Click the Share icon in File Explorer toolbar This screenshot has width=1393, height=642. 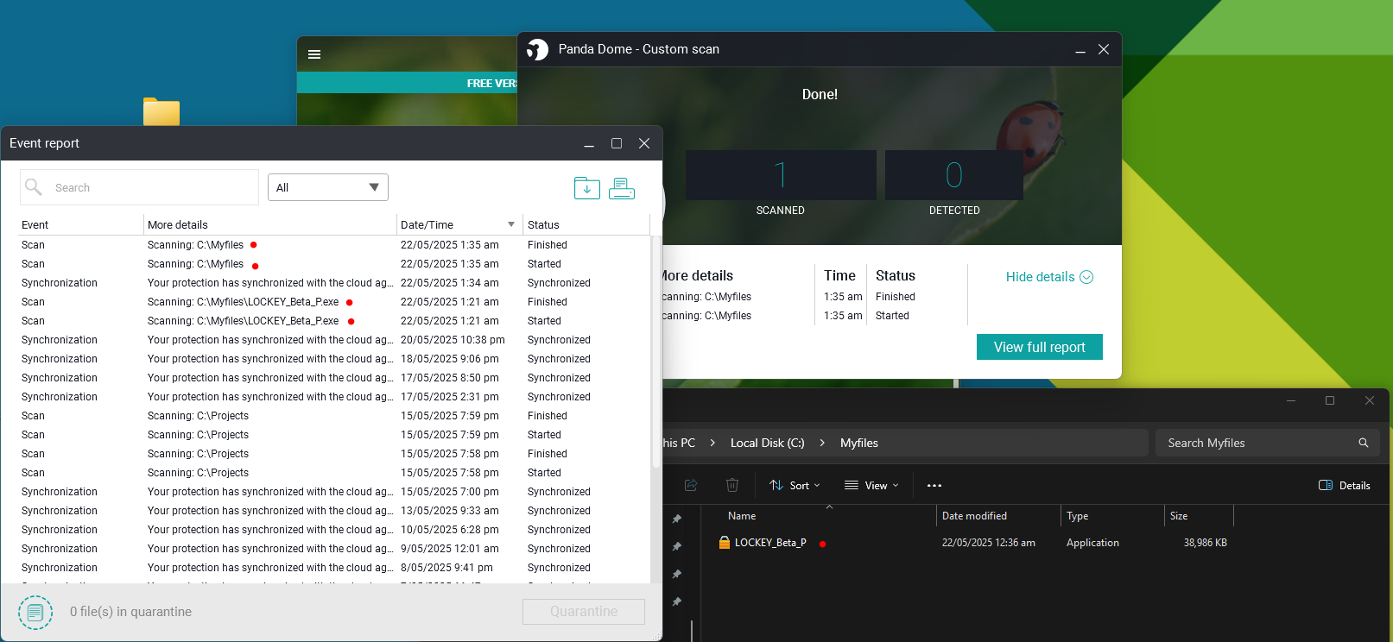pos(691,485)
